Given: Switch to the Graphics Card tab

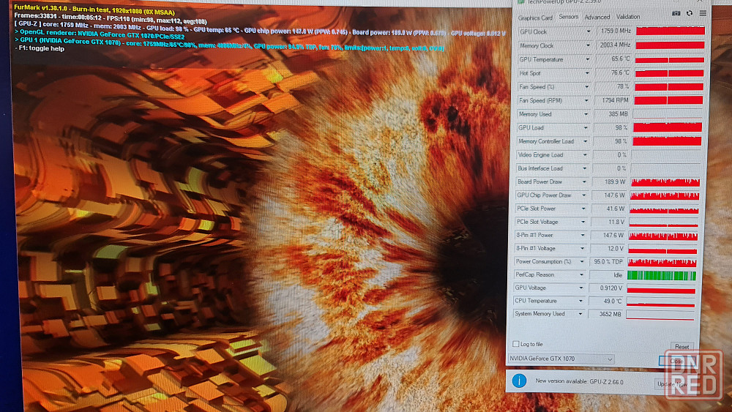Looking at the screenshot, I should tap(535, 18).
